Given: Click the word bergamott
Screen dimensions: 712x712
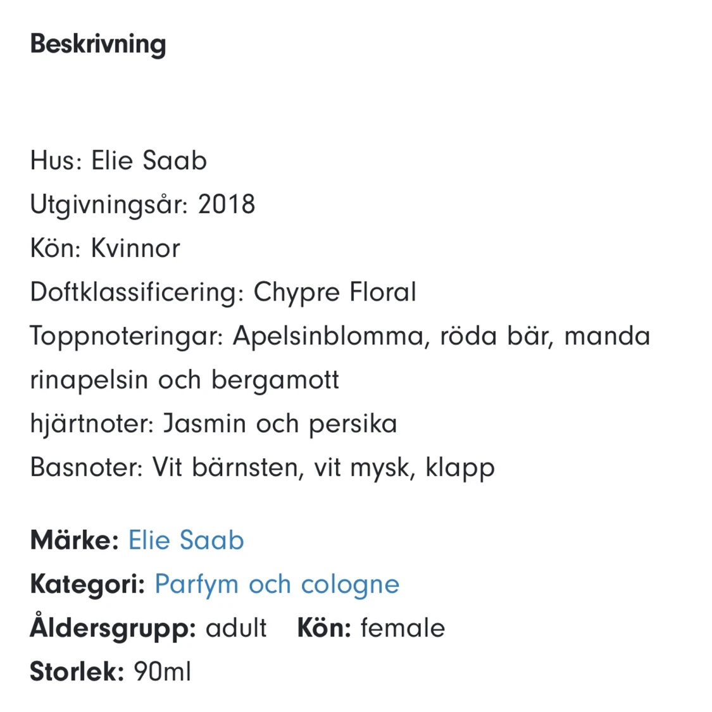Looking at the screenshot, I should pyautogui.click(x=275, y=380).
